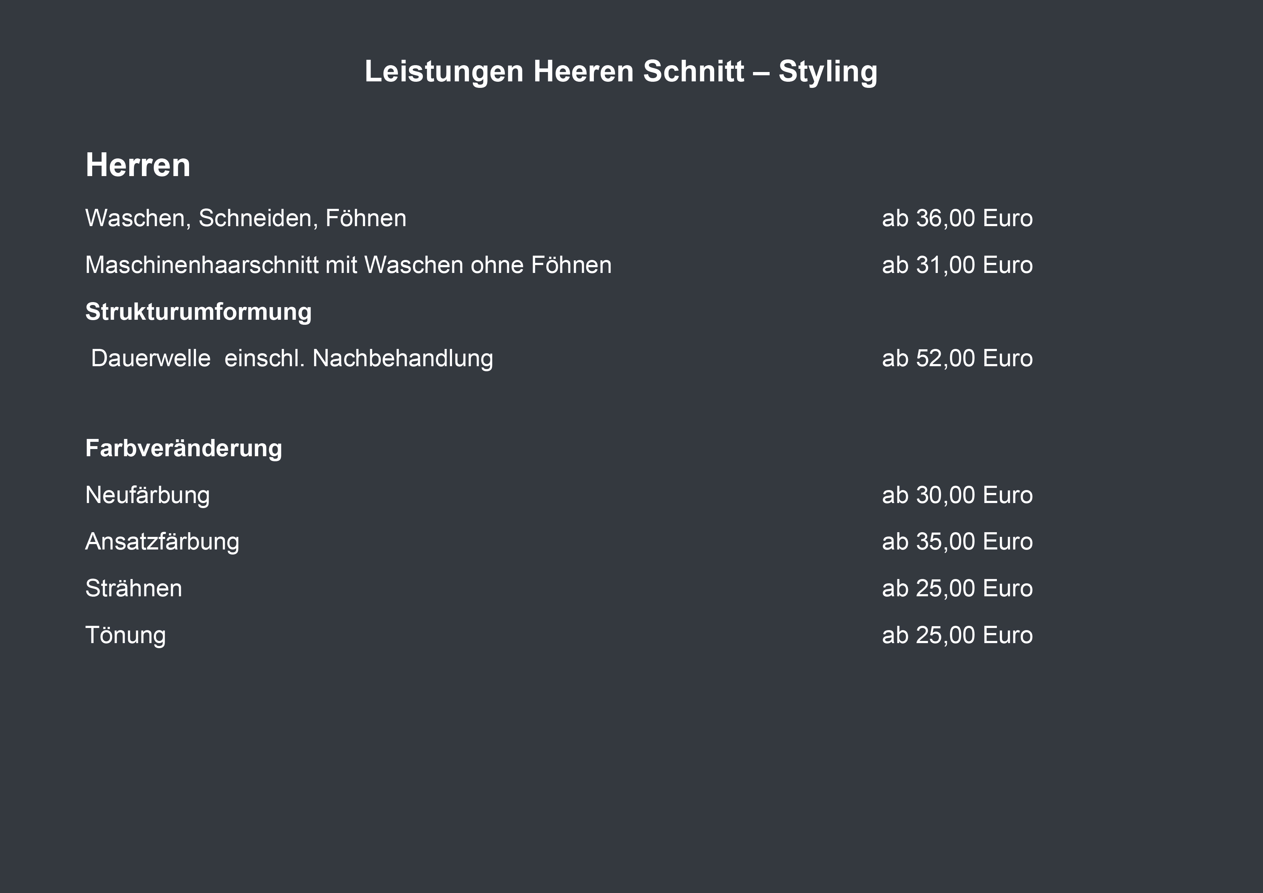Click the word Leistungen in the title
1263x893 pixels.
point(444,72)
